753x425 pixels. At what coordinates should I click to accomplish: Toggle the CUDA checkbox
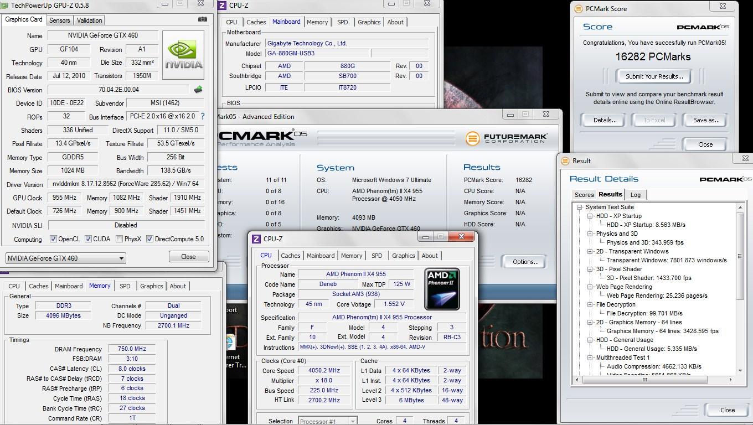coord(88,239)
